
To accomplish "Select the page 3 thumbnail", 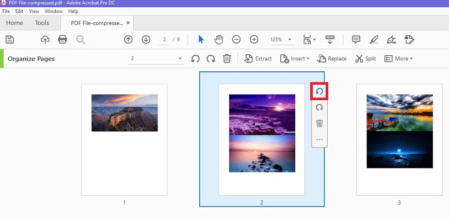I will [399, 139].
